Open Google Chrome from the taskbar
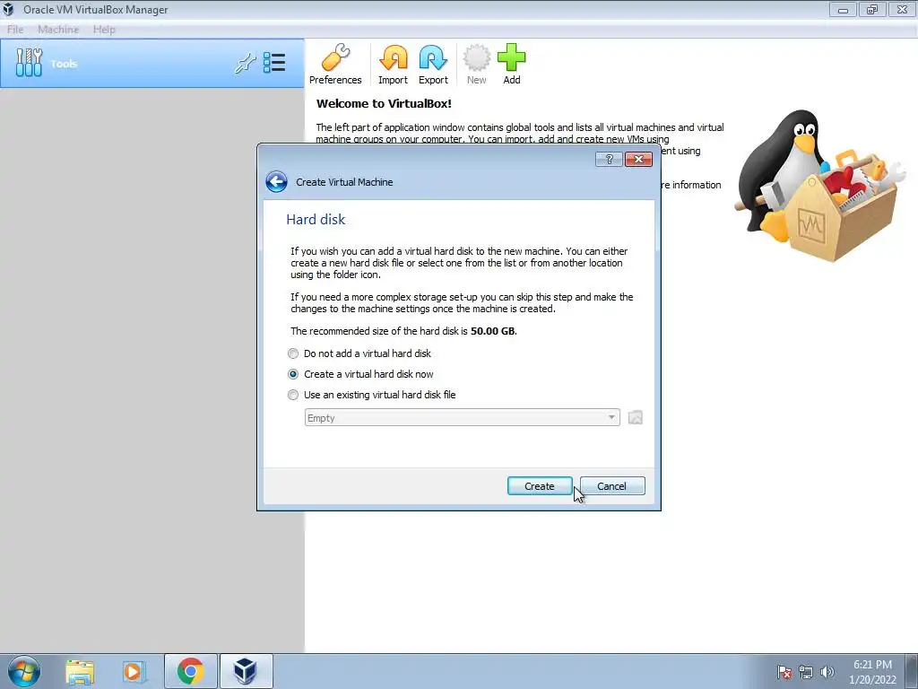The width and height of the screenshot is (918, 689). [x=190, y=671]
